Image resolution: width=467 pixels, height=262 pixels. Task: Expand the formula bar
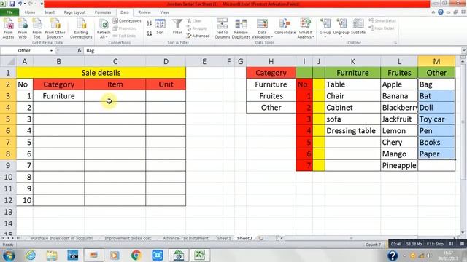click(464, 51)
